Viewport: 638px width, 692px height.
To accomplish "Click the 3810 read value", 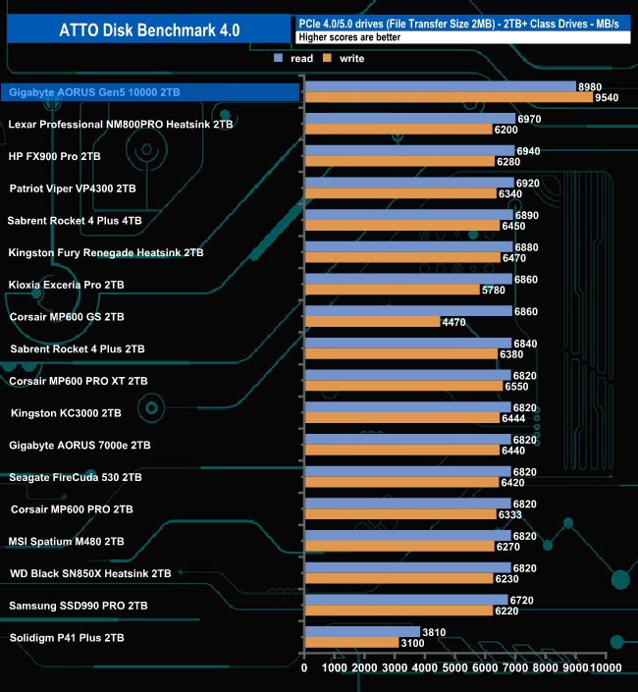I will click(434, 632).
